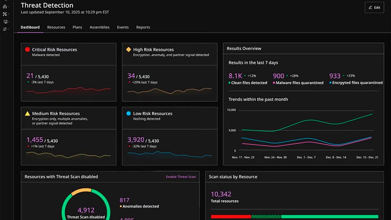Screen dimensions: 391x220
Task: Click the yellow medium risk sparkline
Action: (x=68, y=155)
